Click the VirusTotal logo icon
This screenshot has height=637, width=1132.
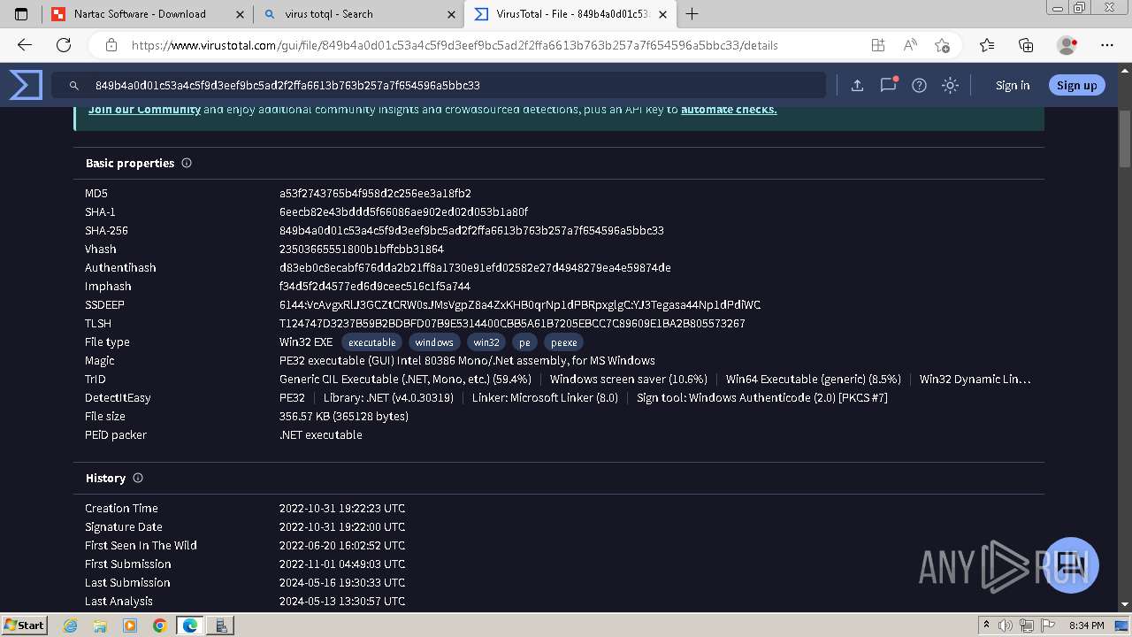click(26, 85)
